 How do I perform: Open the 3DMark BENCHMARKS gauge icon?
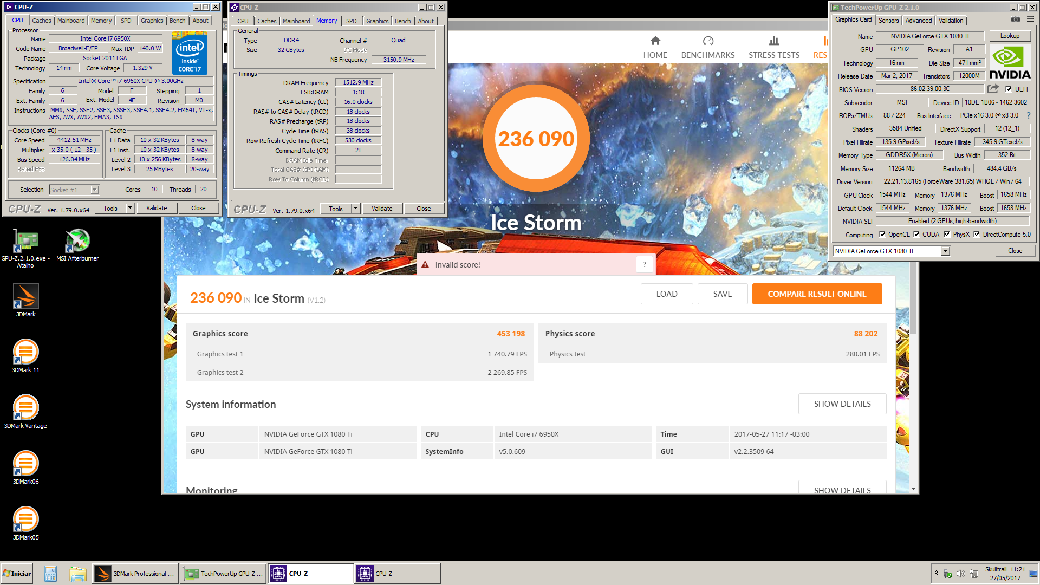708,41
